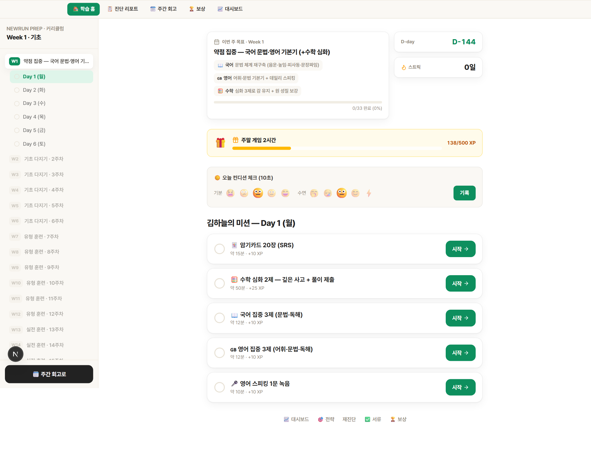Screen dimensions: 591x463
Task: Select Day 3 (수) in sidebar
Action: pos(51,103)
